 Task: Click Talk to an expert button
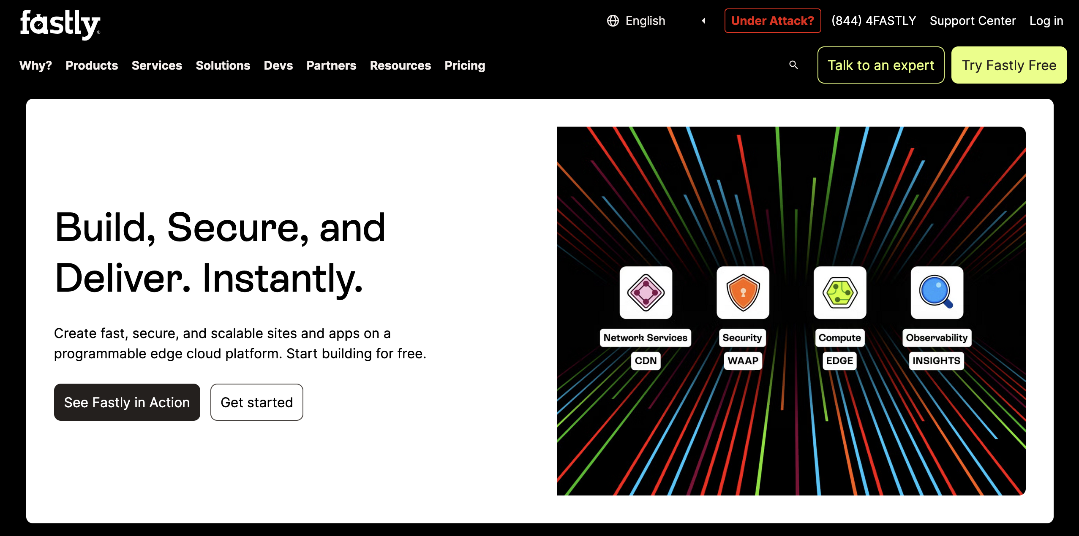881,65
